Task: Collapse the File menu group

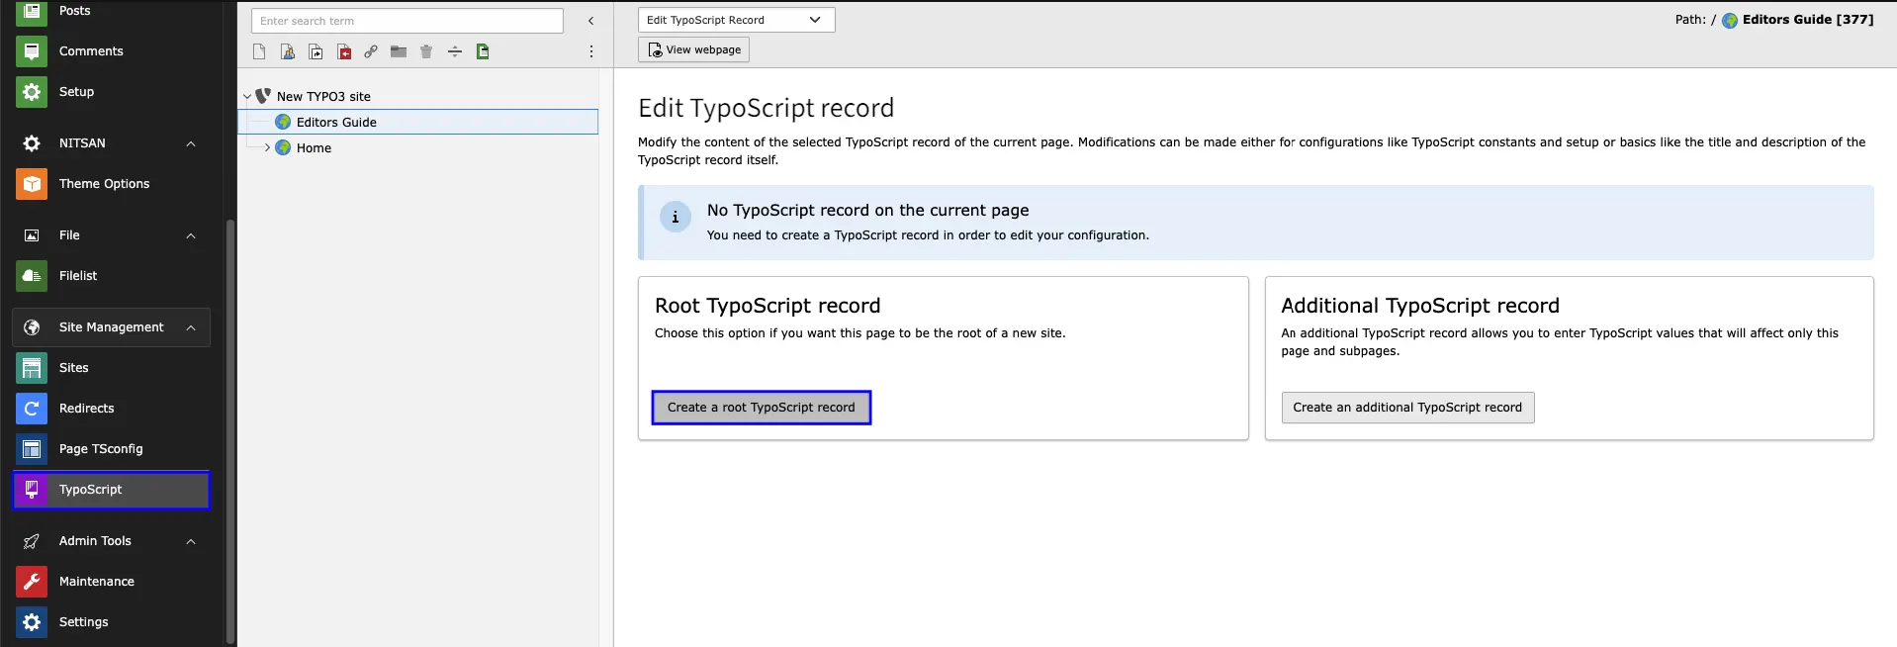Action: pyautogui.click(x=191, y=235)
